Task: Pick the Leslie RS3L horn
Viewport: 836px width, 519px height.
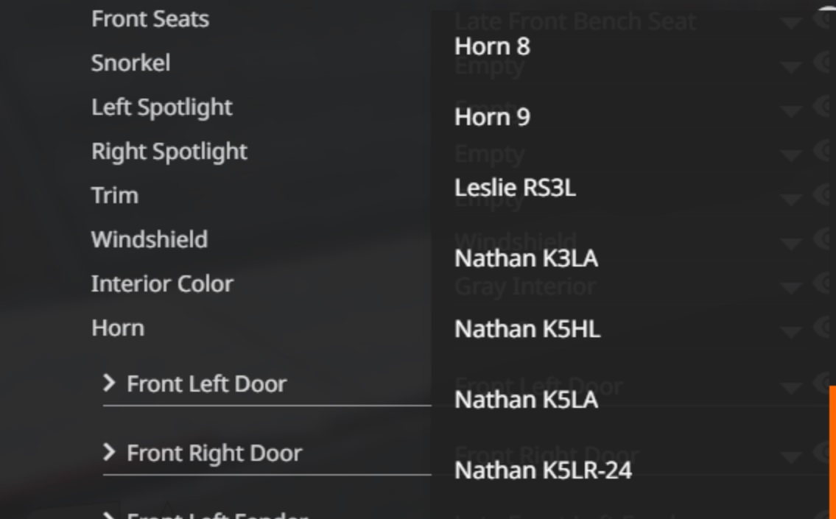Action: [x=515, y=188]
